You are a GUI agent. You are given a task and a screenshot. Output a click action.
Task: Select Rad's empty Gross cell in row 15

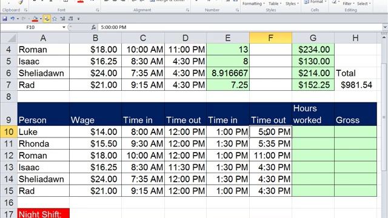point(356,191)
